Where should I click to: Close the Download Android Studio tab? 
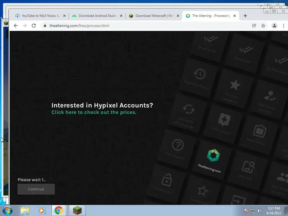pyautogui.click(x=121, y=16)
